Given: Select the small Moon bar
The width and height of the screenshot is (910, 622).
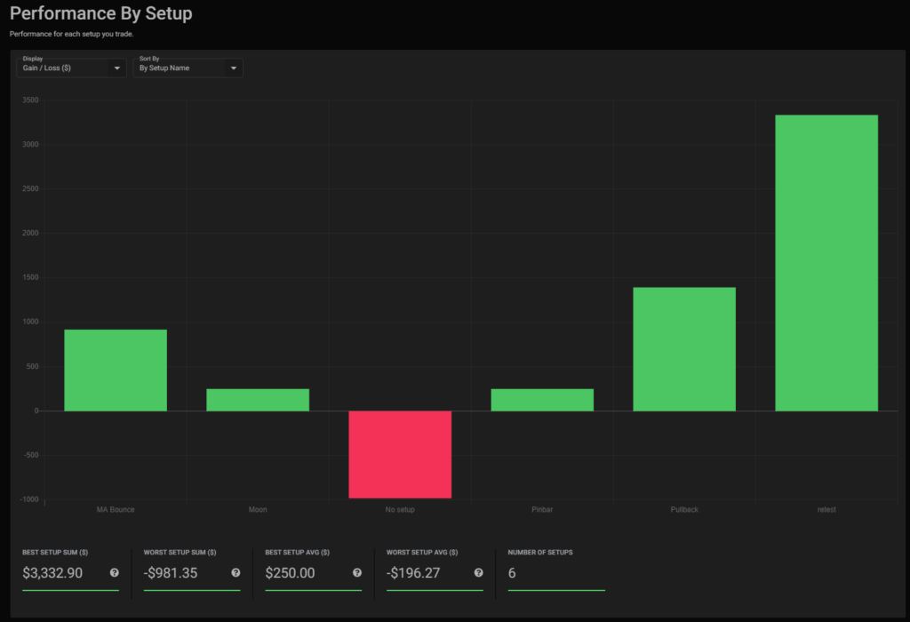Looking at the screenshot, I should point(258,400).
